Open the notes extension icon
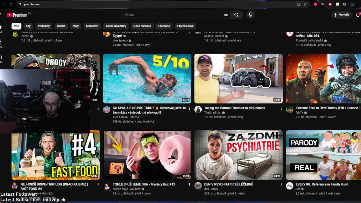The height and width of the screenshot is (203, 361). (337, 4)
